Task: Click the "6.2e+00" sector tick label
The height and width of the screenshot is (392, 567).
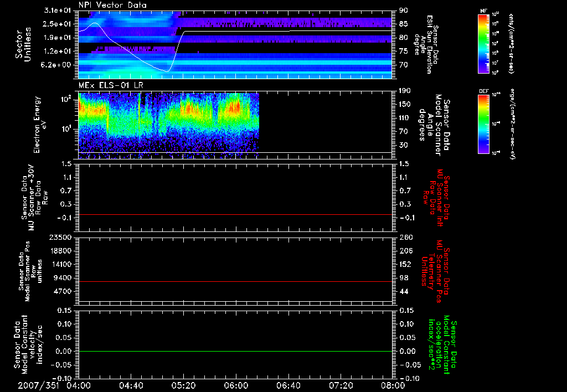Action: point(57,65)
